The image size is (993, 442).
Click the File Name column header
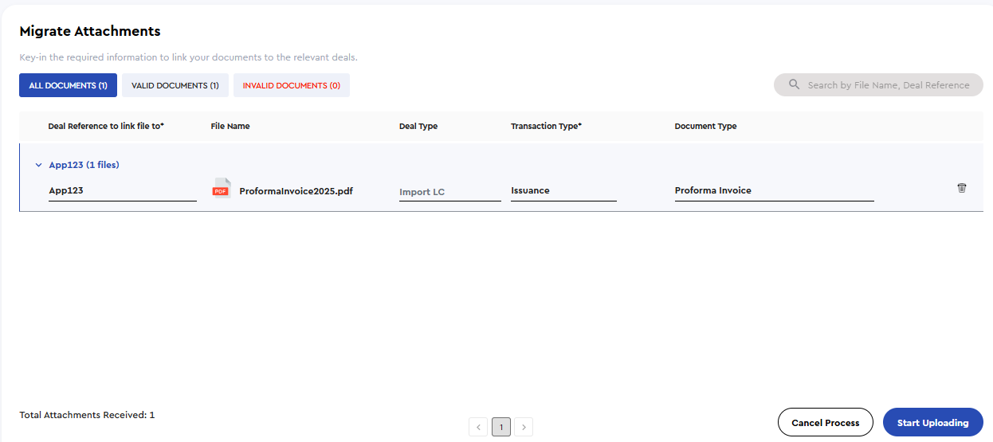(x=230, y=126)
